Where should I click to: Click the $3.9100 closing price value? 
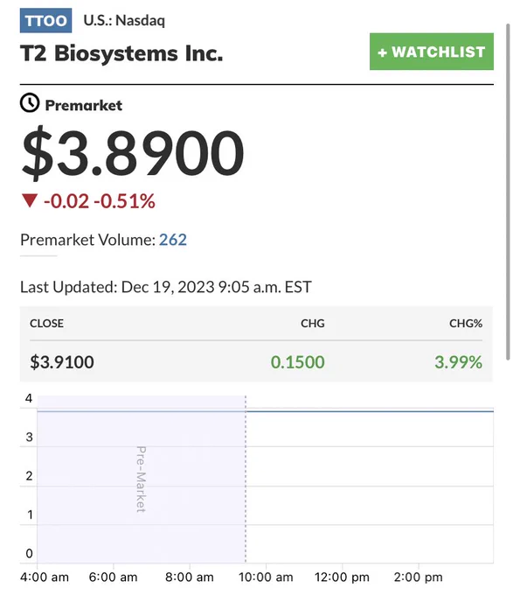(62, 362)
